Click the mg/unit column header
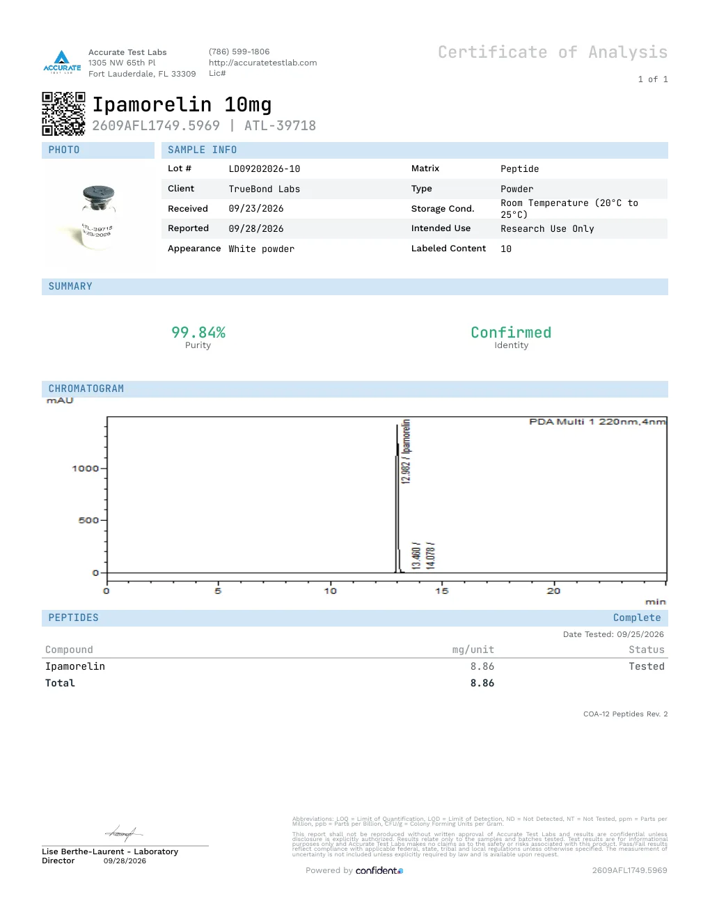 tap(473, 650)
